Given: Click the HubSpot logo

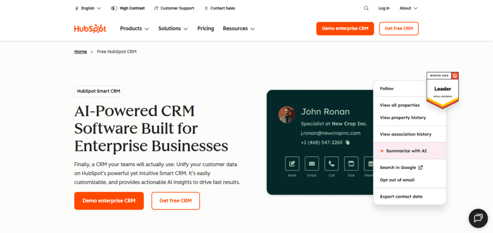Looking at the screenshot, I should [x=90, y=28].
